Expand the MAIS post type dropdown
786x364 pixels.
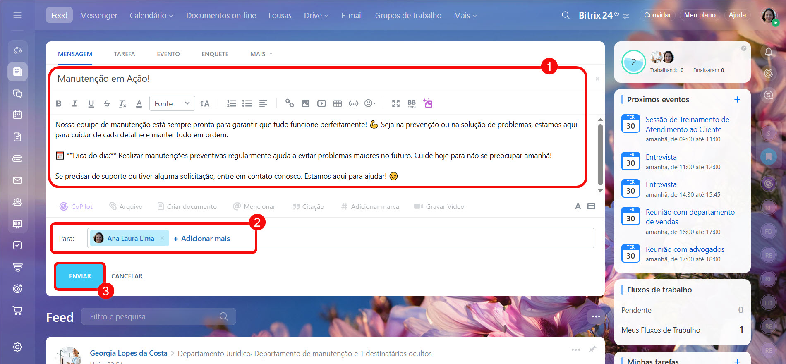tap(261, 54)
